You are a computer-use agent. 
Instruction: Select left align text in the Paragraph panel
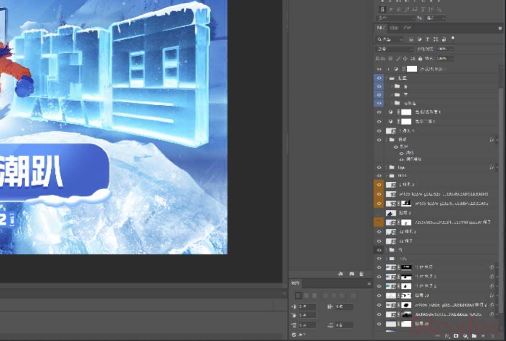298,296
